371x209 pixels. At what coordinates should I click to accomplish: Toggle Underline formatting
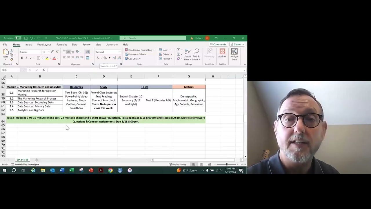30,58
